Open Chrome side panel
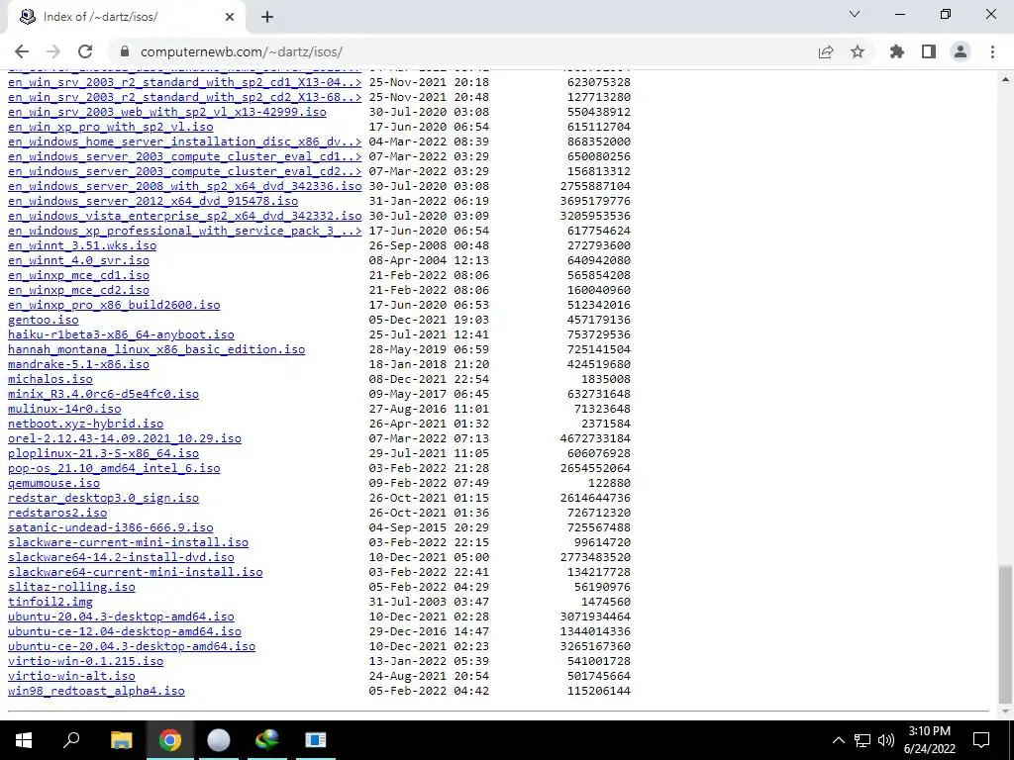Image resolution: width=1014 pixels, height=760 pixels. (x=929, y=51)
